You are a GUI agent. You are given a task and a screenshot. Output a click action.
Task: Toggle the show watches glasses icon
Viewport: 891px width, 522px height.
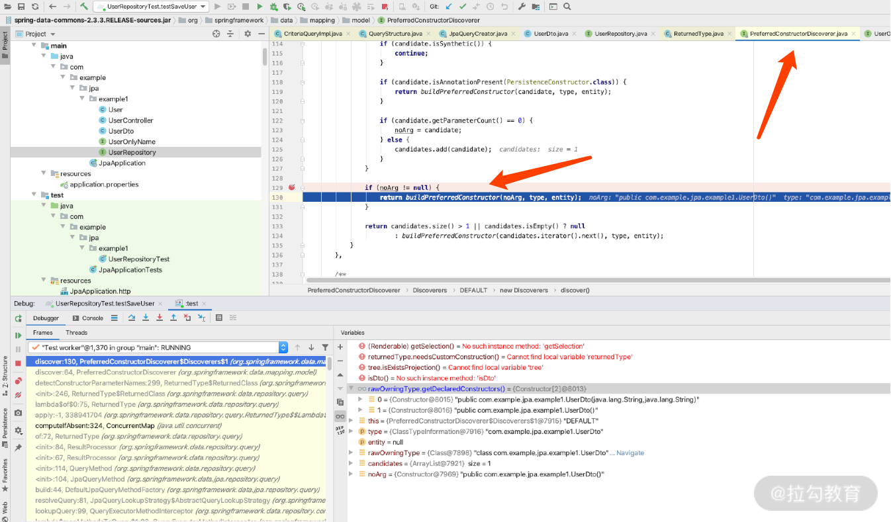tap(340, 416)
